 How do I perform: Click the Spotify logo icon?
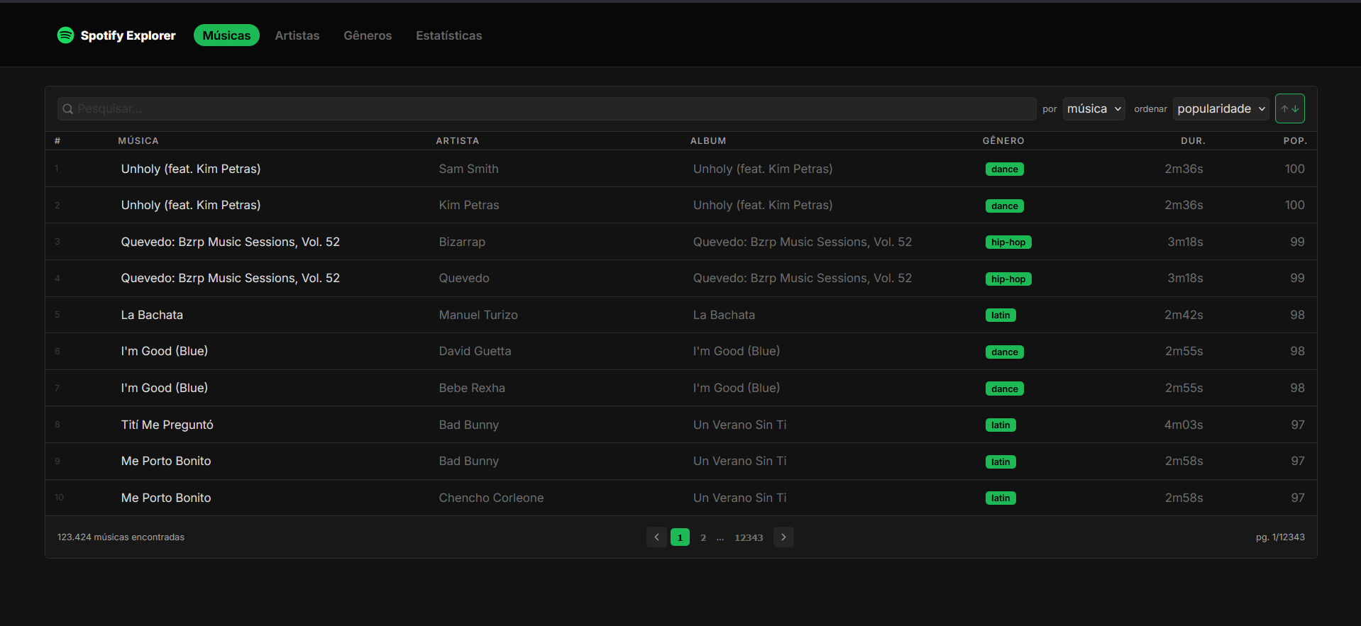pyautogui.click(x=65, y=35)
